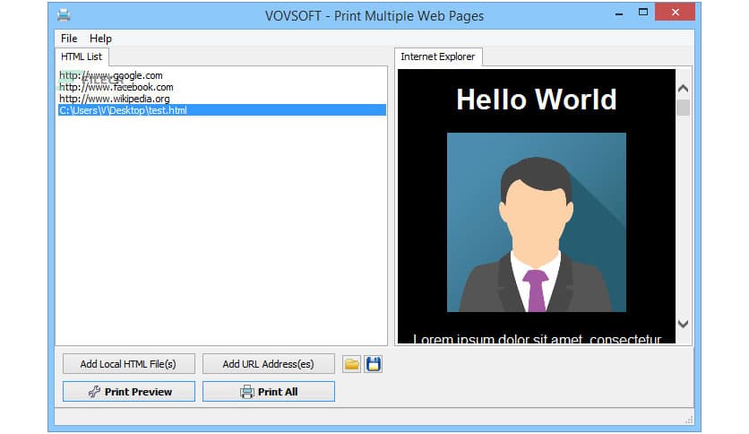This screenshot has width=749, height=434.
Task: Select http://www.wikipedia.org list entry
Action: coord(222,99)
